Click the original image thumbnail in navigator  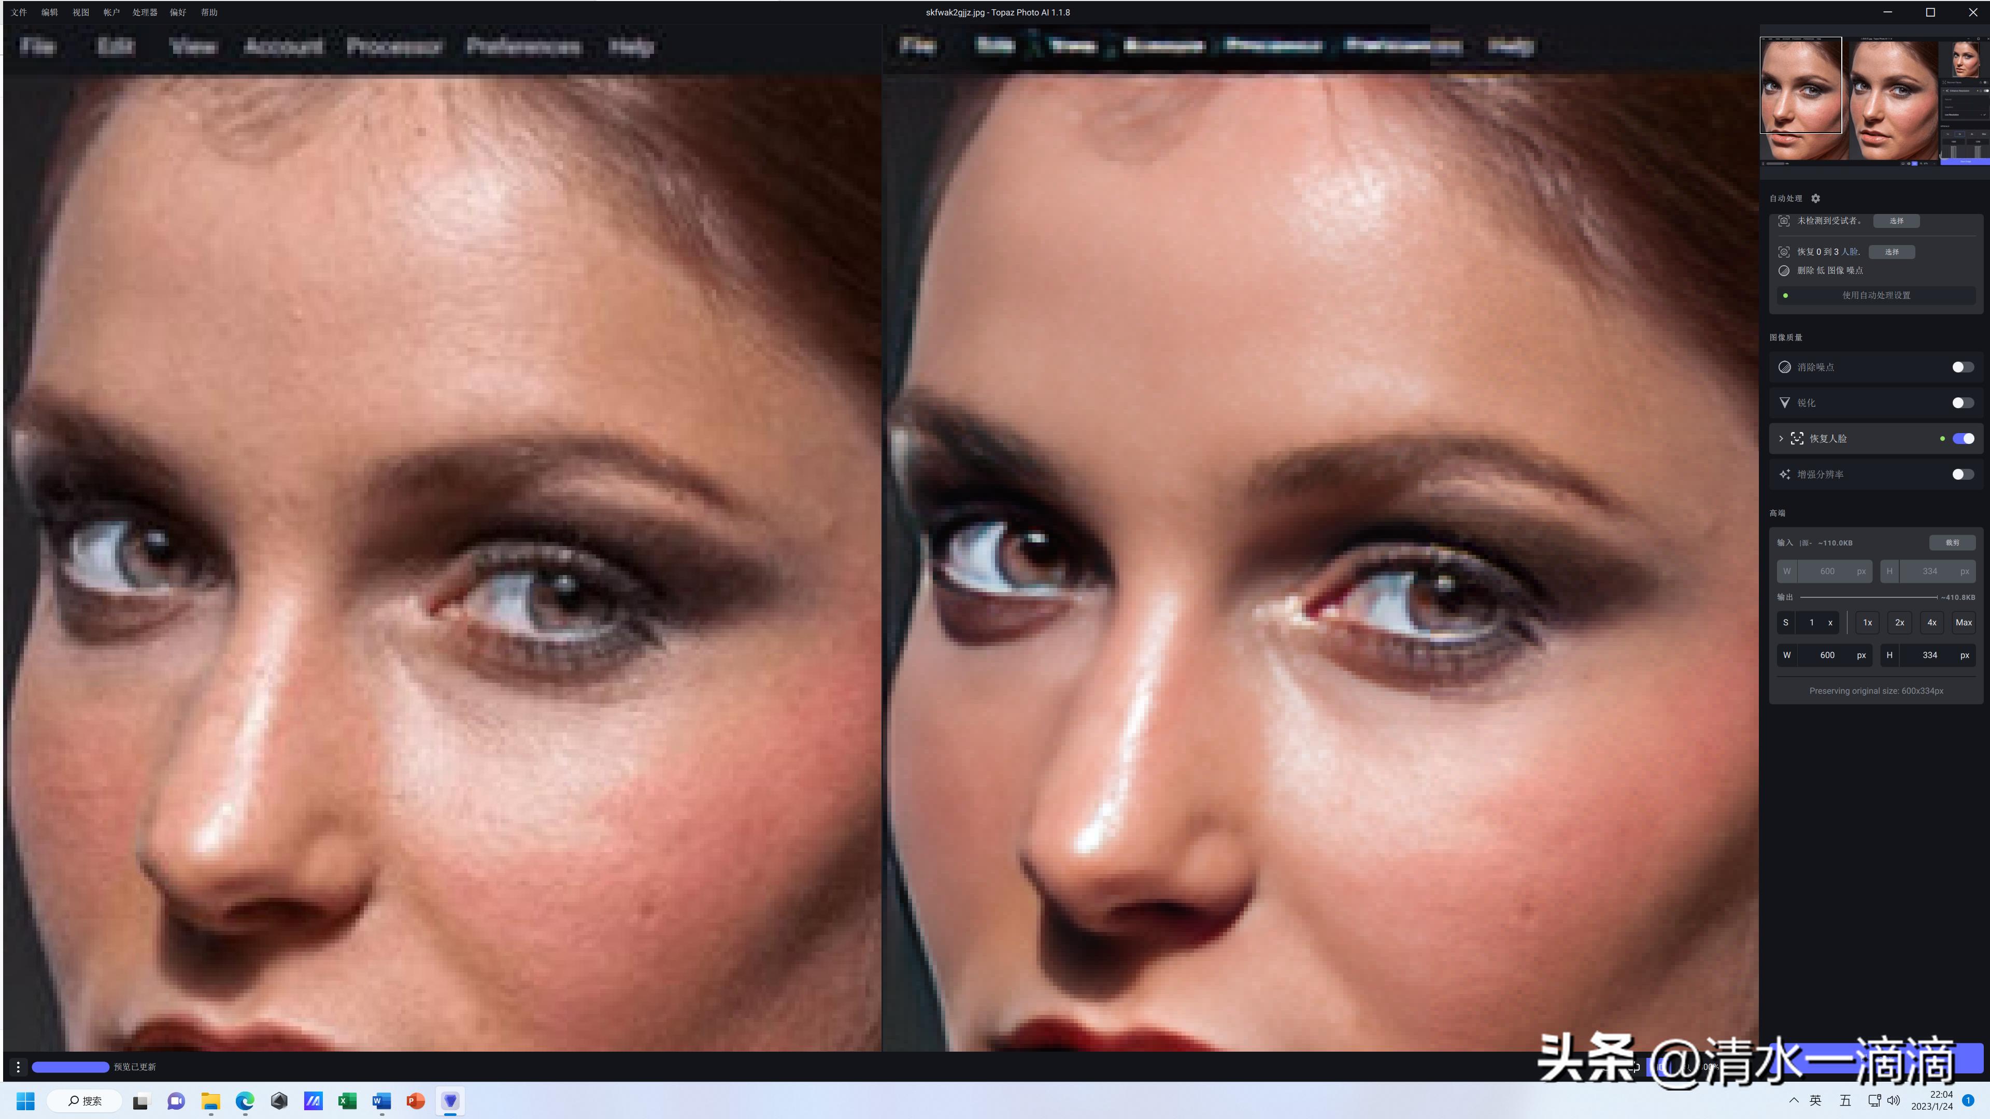point(1801,85)
